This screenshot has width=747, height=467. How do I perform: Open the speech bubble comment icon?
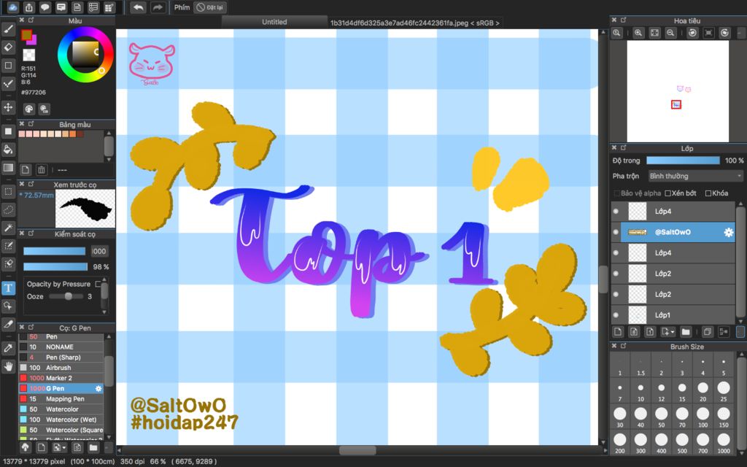(x=45, y=7)
